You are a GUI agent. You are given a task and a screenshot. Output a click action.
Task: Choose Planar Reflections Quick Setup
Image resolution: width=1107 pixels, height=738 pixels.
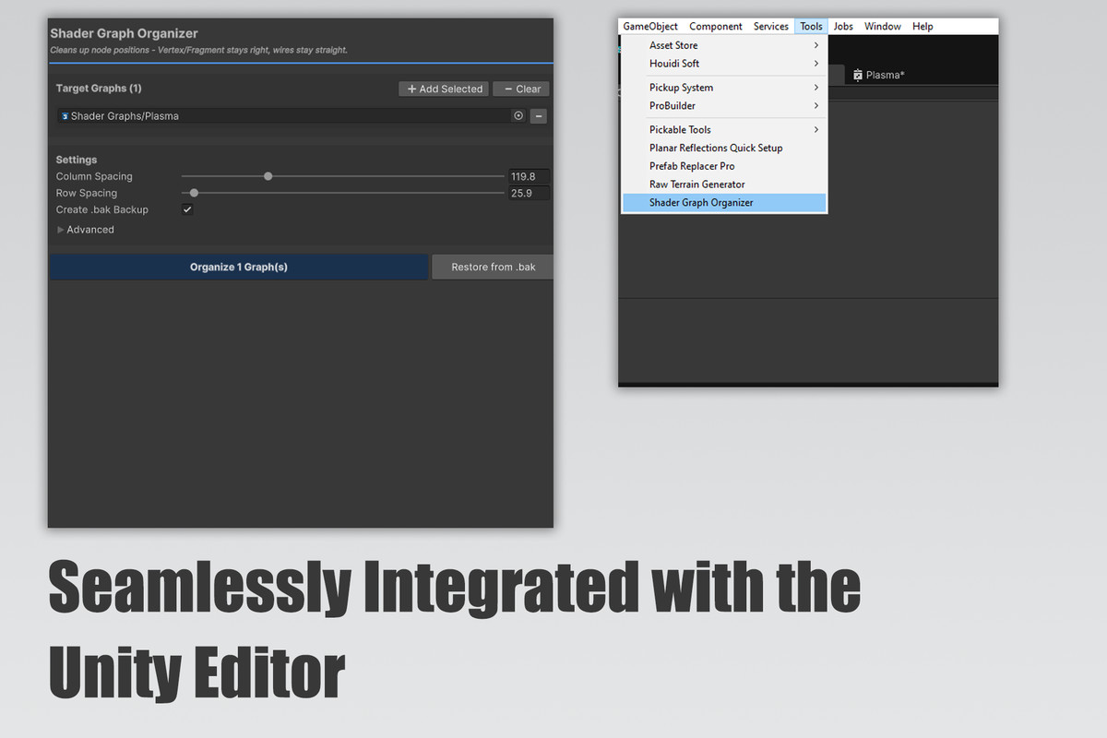(x=725, y=148)
